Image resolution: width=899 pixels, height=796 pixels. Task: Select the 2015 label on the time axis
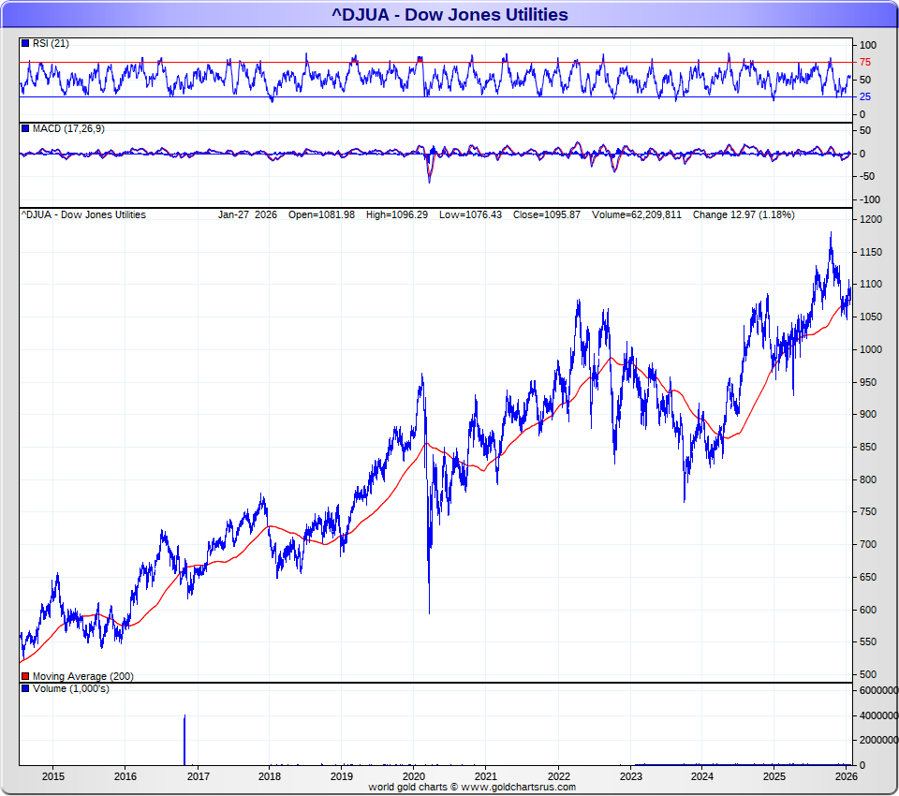[x=53, y=776]
